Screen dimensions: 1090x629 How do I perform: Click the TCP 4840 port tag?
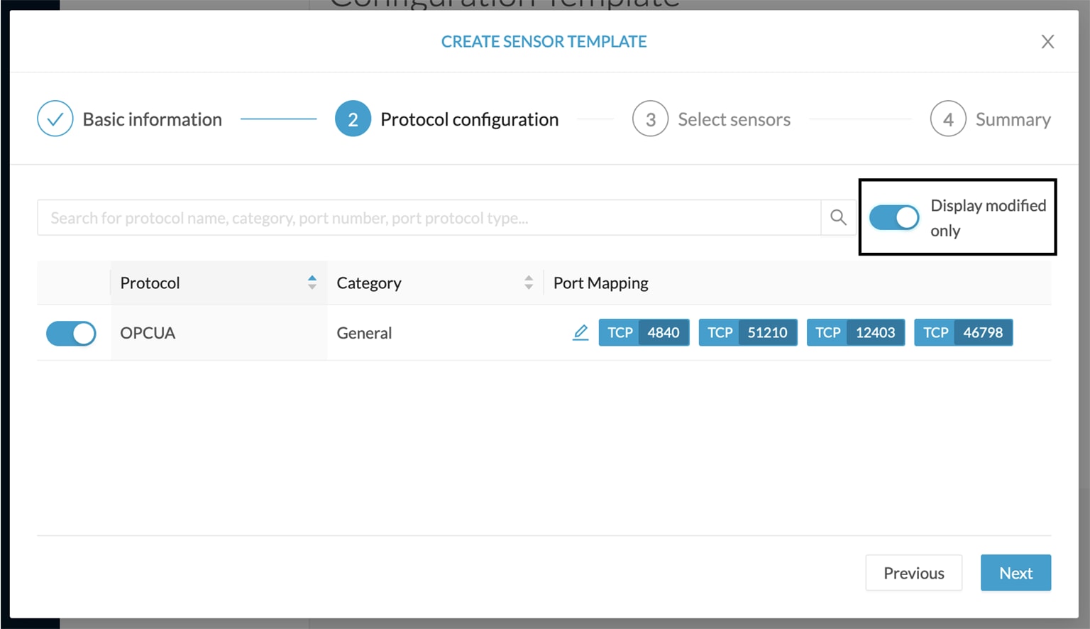coord(644,332)
